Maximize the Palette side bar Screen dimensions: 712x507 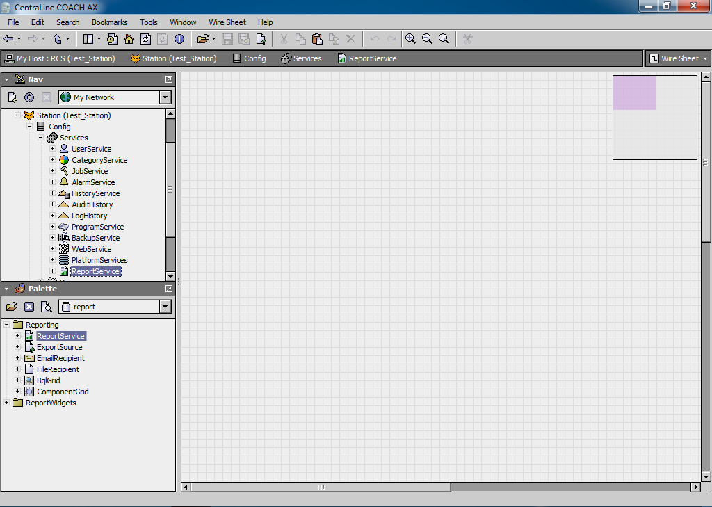(169, 289)
